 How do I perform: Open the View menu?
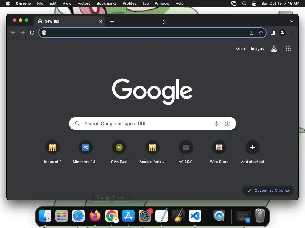tap(67, 4)
